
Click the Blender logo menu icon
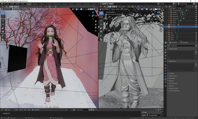point(2,4)
